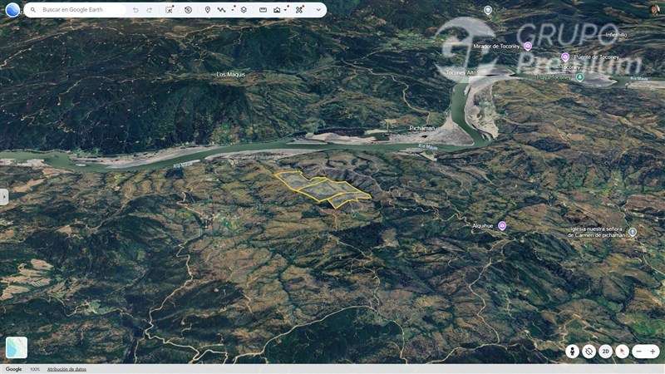665x374 pixels.
Task: Click the gray landmark pin at top
Action: 488,10
